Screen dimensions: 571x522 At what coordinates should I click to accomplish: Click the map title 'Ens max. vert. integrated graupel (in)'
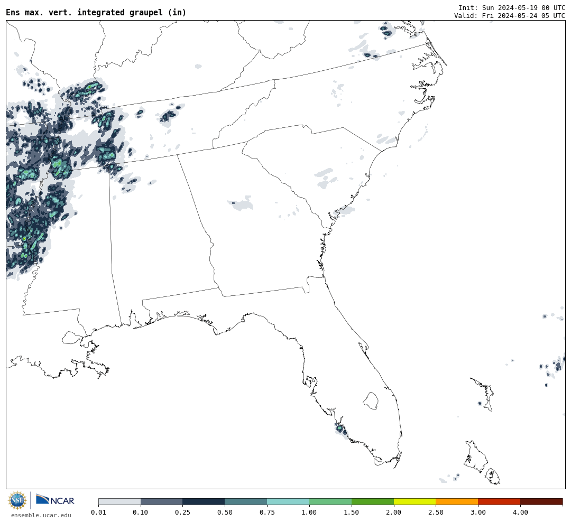point(96,12)
